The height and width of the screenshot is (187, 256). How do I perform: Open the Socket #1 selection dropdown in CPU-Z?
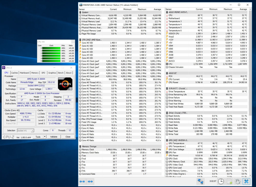[x=33, y=130]
